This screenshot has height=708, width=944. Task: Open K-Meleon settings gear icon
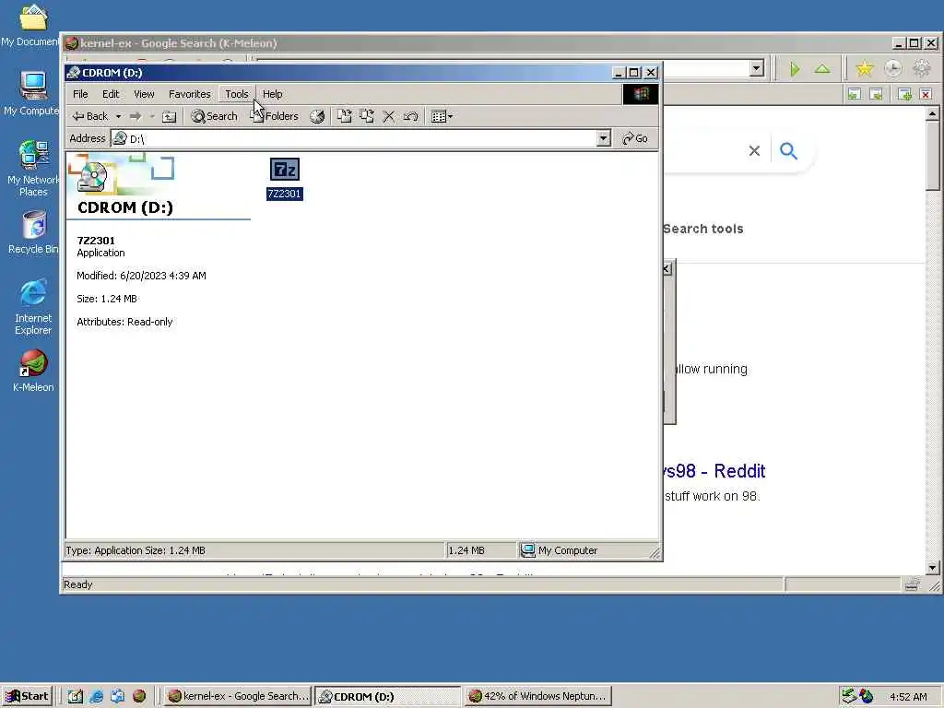[x=922, y=68]
